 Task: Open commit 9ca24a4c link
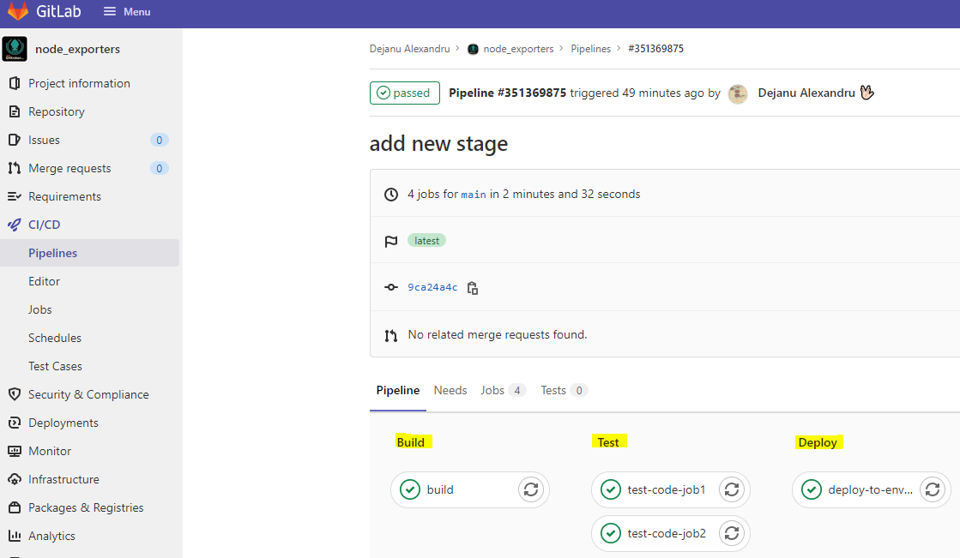[432, 287]
